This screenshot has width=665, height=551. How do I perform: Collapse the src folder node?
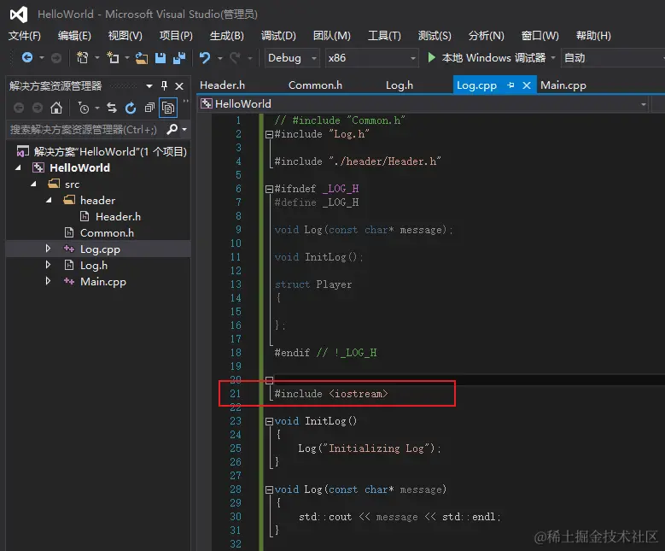coord(33,184)
